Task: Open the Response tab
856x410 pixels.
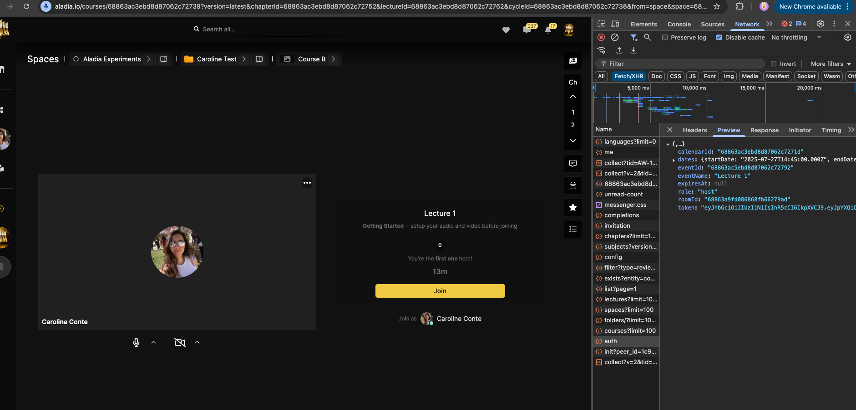Action: [x=765, y=130]
